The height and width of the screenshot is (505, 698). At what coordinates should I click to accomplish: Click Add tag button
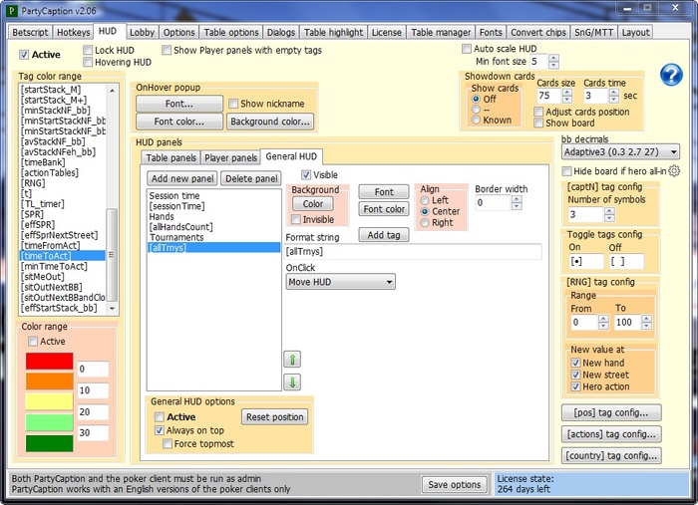coord(384,235)
